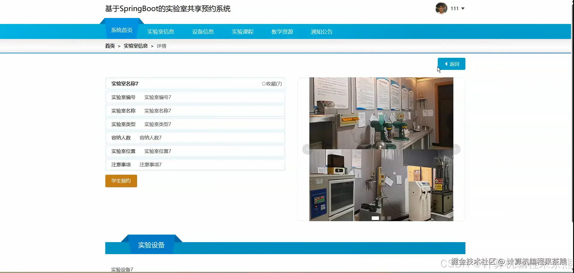Image resolution: width=574 pixels, height=273 pixels.
Task: Click the carousel next arrow on image viewer
Action: tap(455, 149)
